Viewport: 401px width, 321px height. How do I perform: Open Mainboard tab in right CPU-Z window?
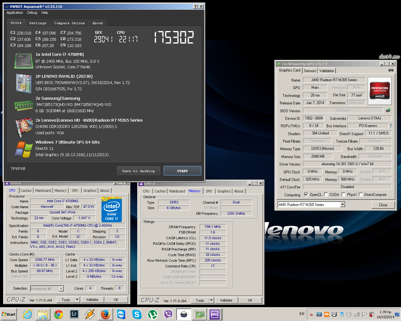pos(177,191)
